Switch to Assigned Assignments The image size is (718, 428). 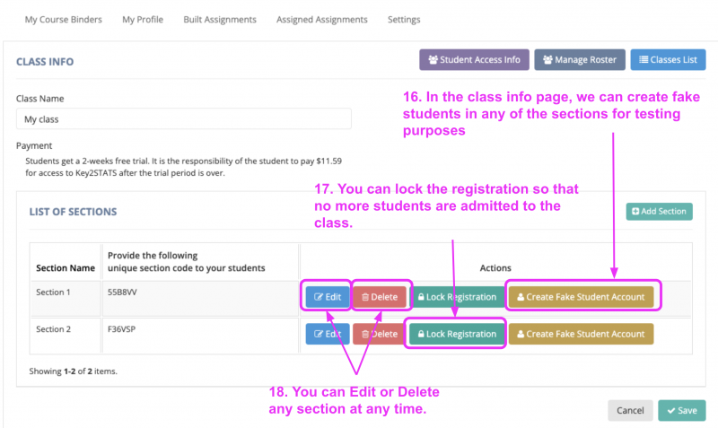(x=321, y=20)
